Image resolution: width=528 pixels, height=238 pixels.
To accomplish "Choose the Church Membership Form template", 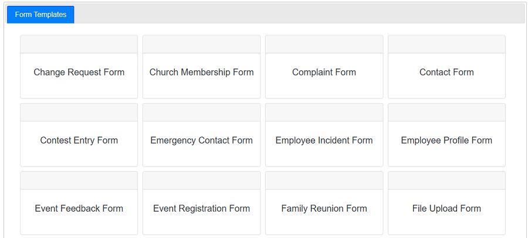I will [201, 73].
